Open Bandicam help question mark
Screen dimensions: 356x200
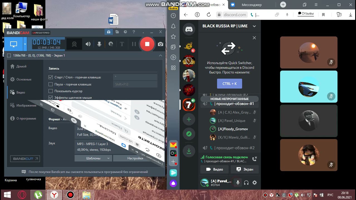pos(134,32)
